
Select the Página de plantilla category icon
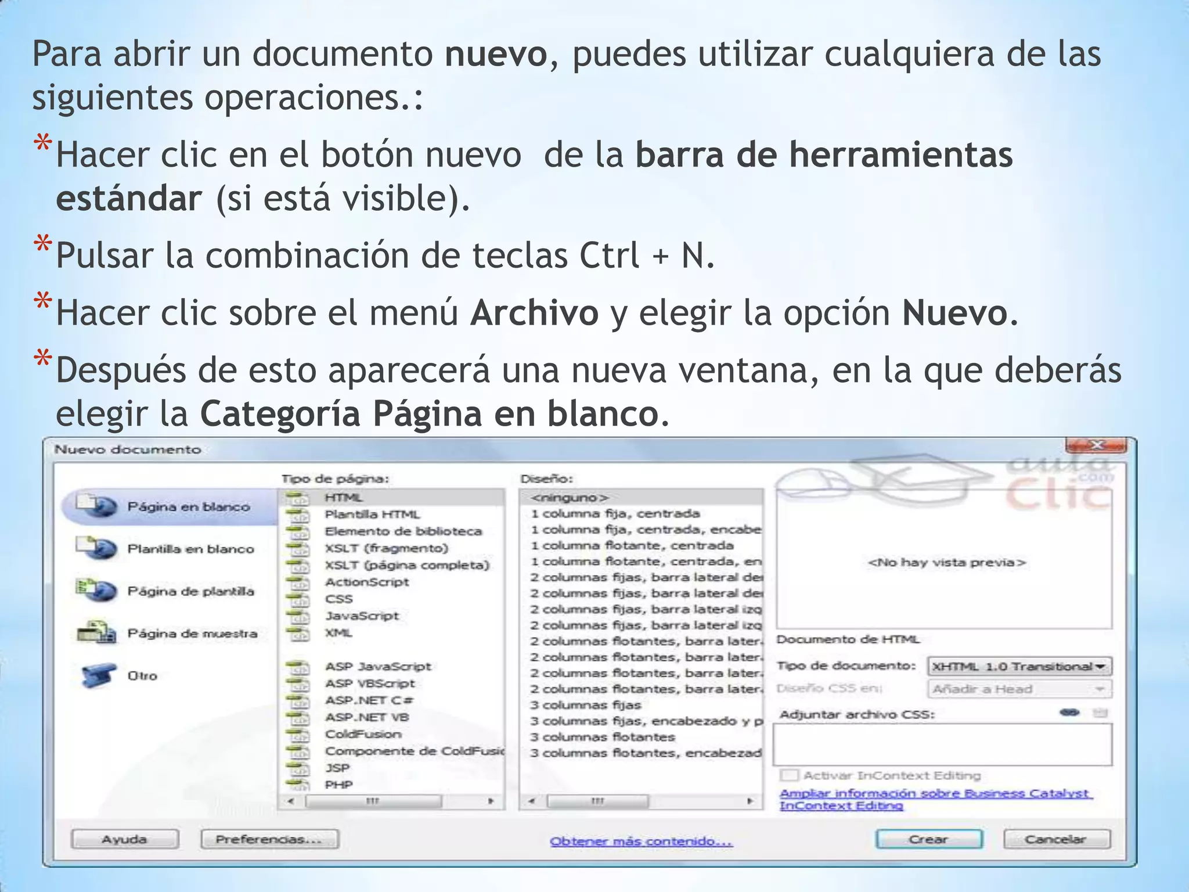97,590
